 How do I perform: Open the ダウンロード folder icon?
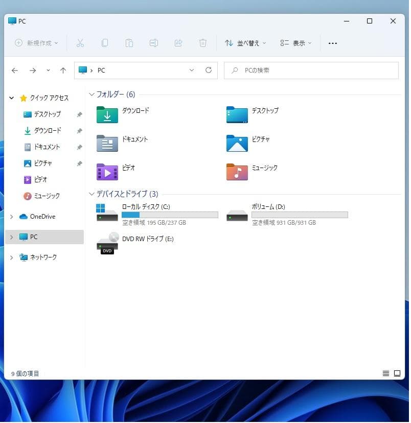point(106,115)
